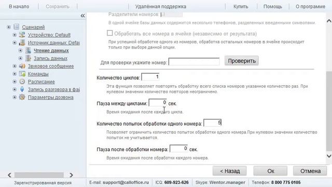Image resolution: width=332 pixels, height=187 pixels.
Task: Click the Чтение данных icon
Action: pyautogui.click(x=28, y=50)
